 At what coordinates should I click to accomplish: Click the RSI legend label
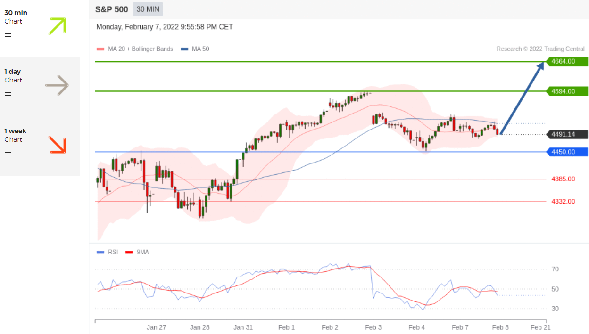[113, 252]
